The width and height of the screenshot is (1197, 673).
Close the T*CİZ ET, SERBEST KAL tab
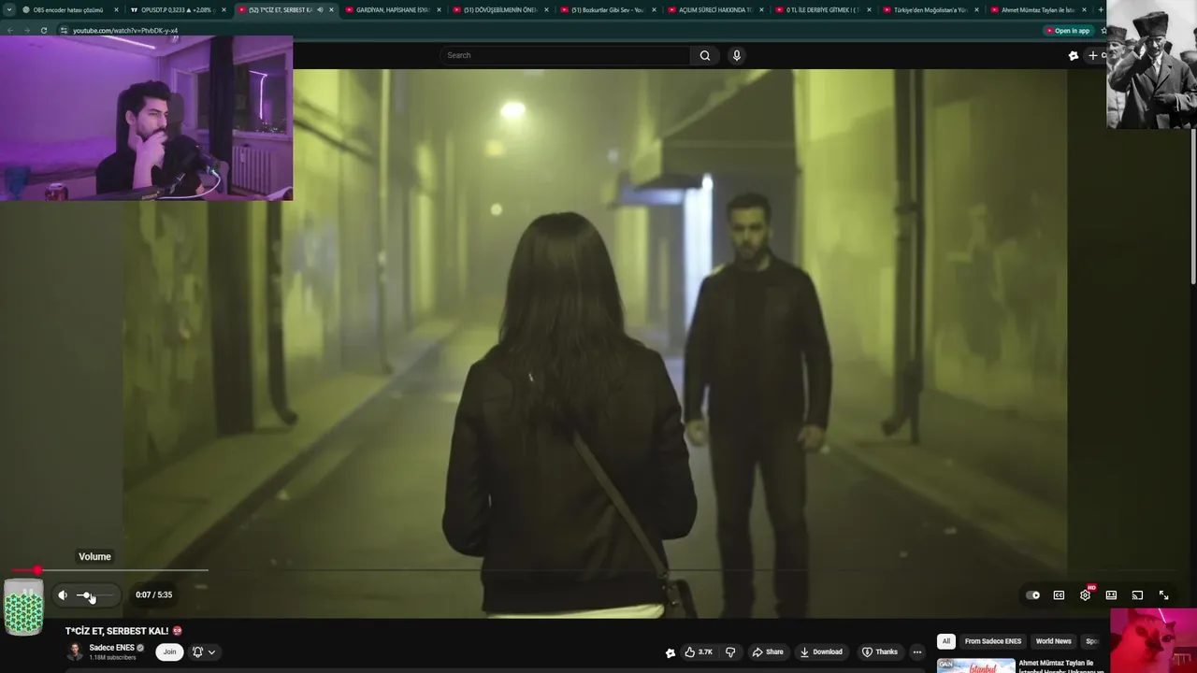pos(331,9)
